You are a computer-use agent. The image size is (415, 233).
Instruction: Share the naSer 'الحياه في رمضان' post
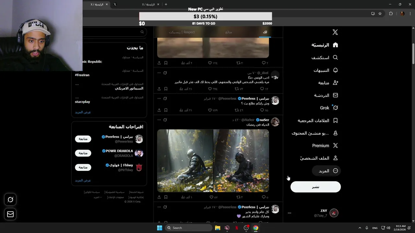pyautogui.click(x=159, y=197)
